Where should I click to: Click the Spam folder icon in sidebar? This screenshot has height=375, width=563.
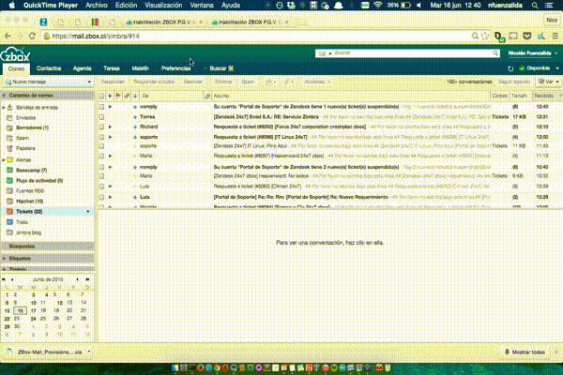tap(9, 138)
